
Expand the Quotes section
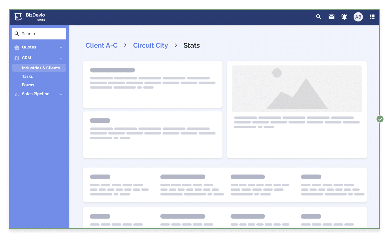61,47
